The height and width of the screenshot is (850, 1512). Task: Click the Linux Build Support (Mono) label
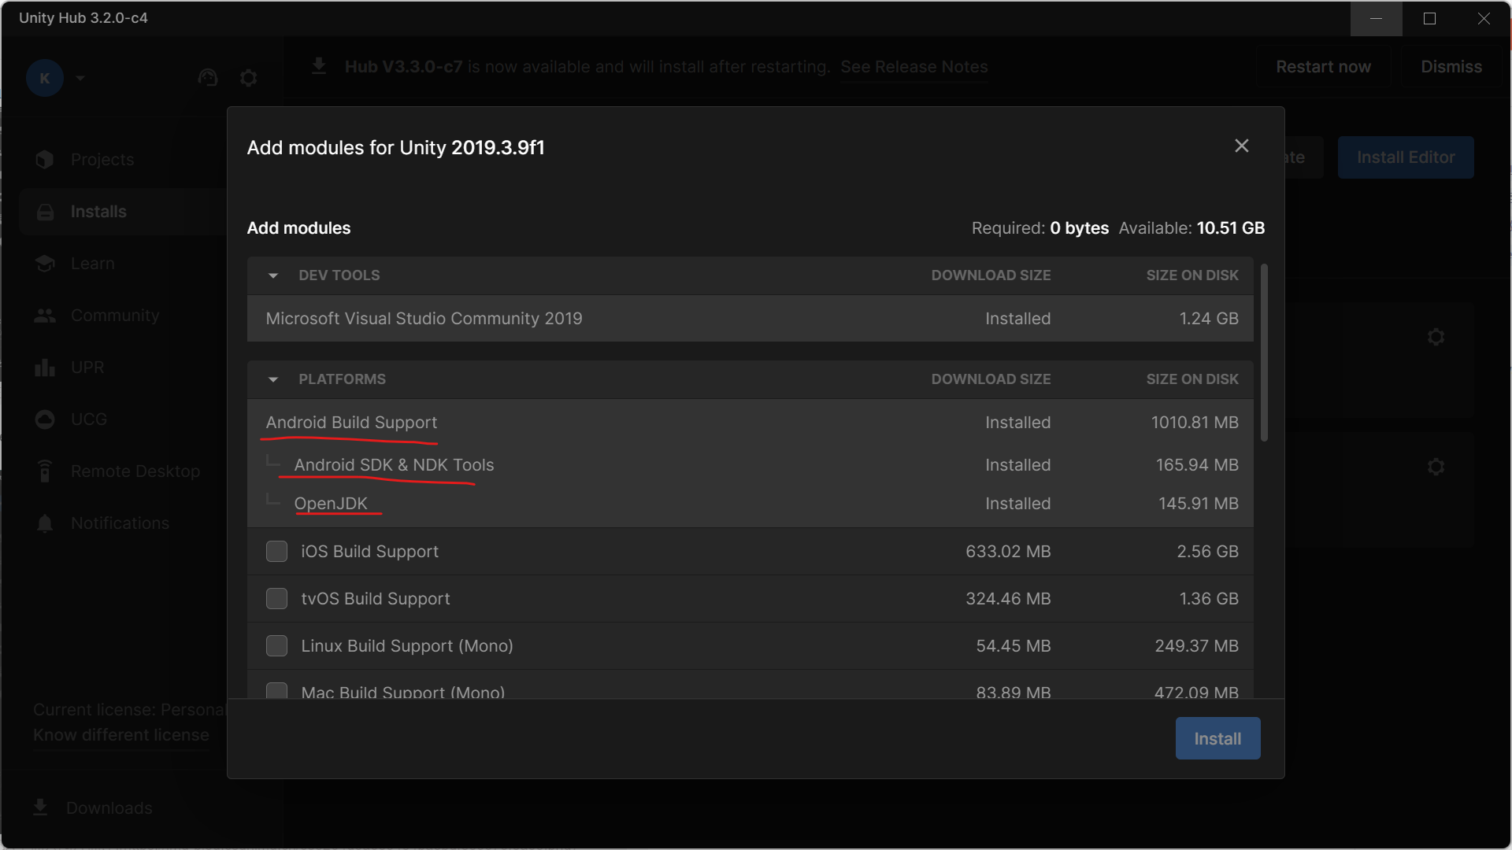pos(406,646)
